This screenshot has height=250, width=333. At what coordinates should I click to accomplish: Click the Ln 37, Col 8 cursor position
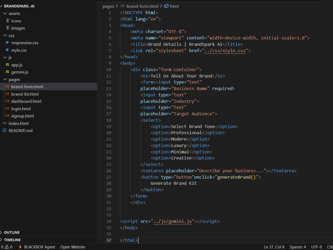274,247
